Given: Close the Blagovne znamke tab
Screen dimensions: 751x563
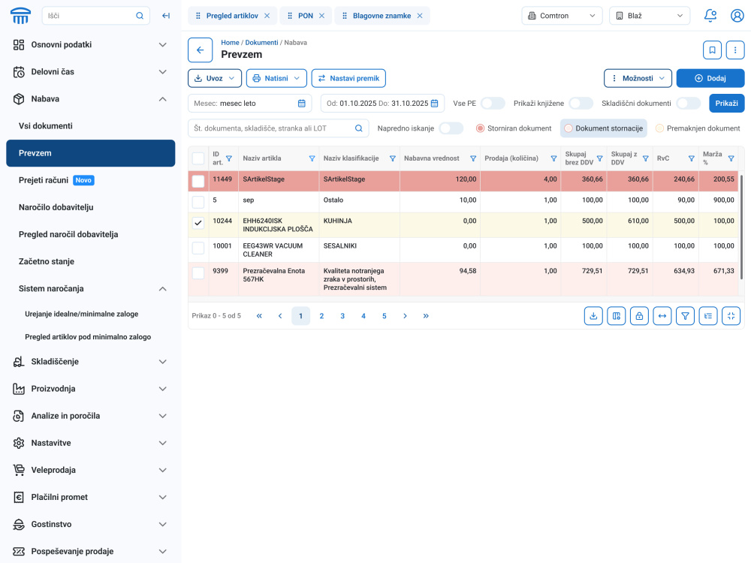Looking at the screenshot, I should tap(420, 16).
